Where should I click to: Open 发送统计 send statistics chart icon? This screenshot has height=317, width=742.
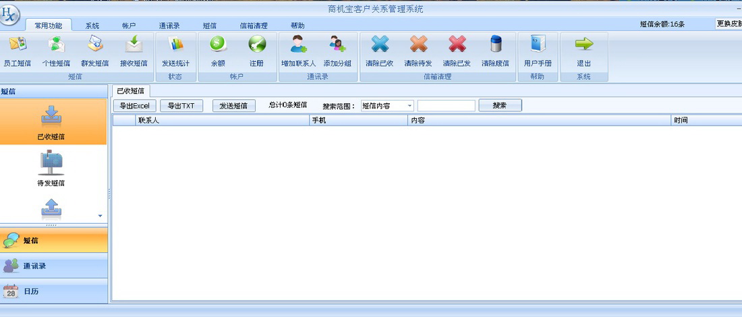click(175, 44)
